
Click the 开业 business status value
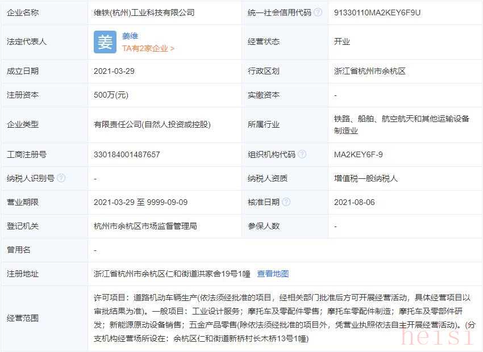[342, 41]
